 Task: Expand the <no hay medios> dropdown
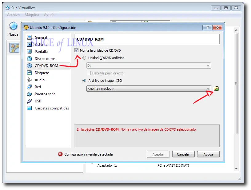tap(149, 89)
